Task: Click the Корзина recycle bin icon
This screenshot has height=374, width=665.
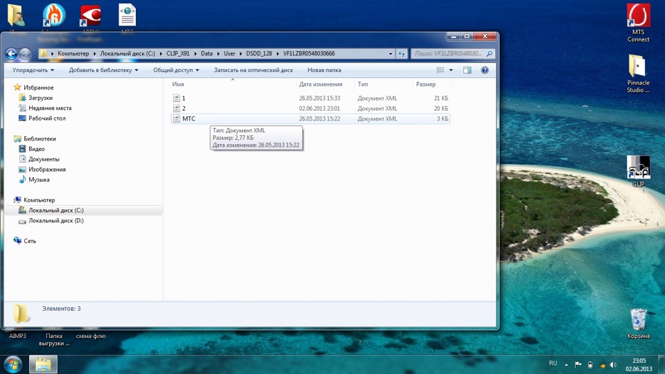Action: (638, 323)
